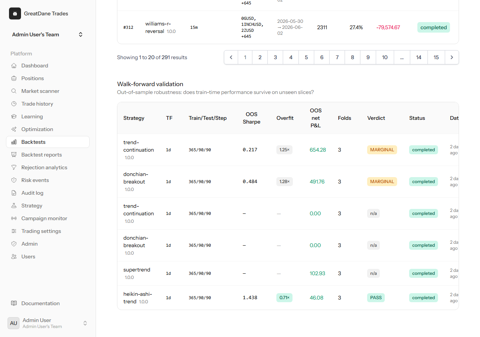Screen dimensions: 480x337
Task: Go to next results page arrow
Action: [x=452, y=57]
